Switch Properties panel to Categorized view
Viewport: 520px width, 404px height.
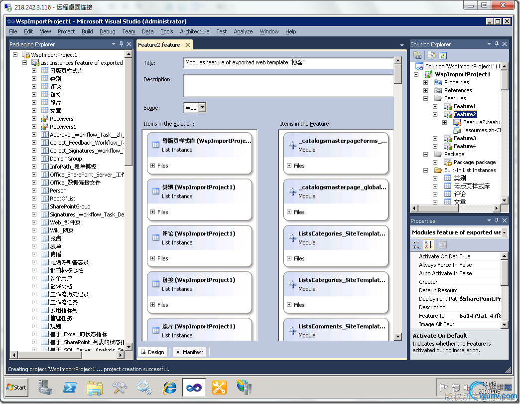tap(417, 245)
